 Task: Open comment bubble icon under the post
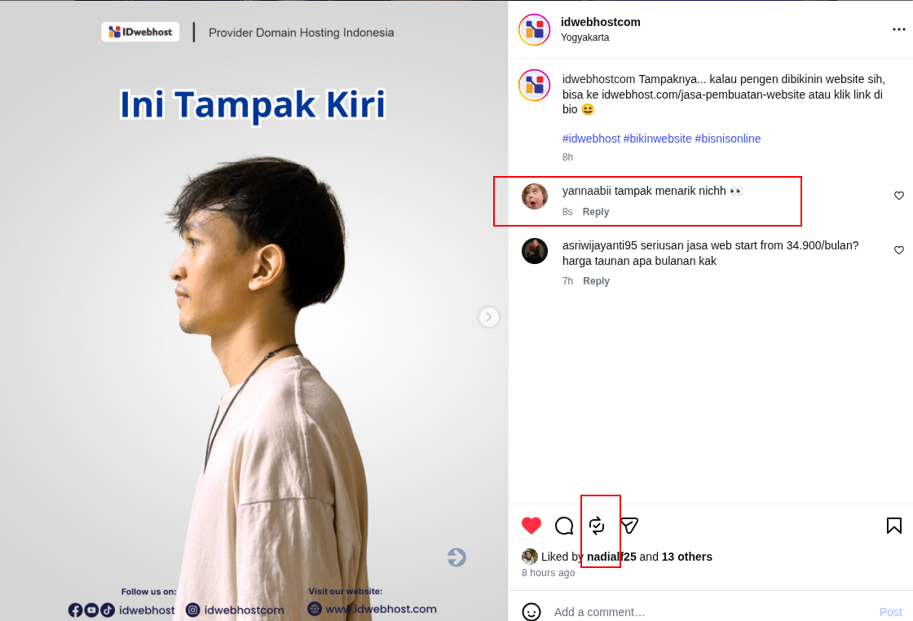click(x=563, y=526)
